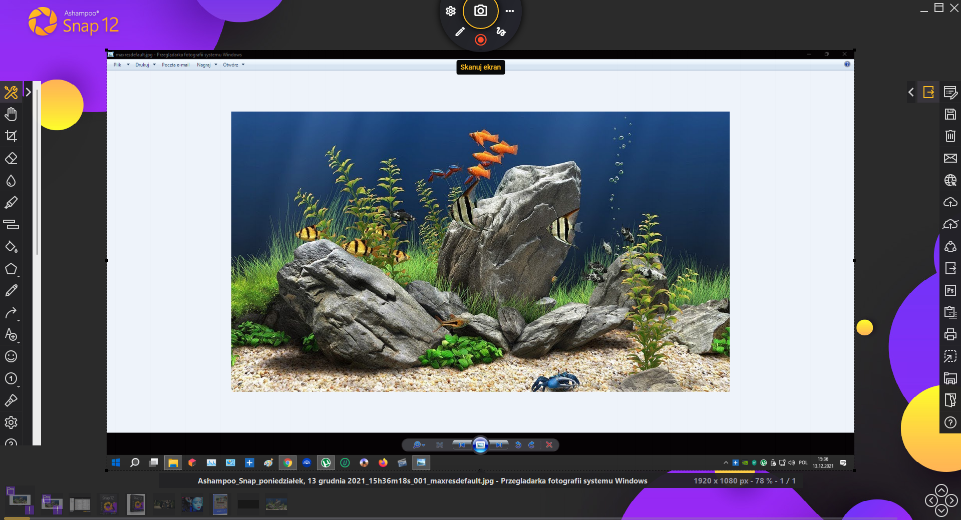This screenshot has width=961, height=520.
Task: Select the blue-faced portrait thumbnail
Action: (x=192, y=504)
